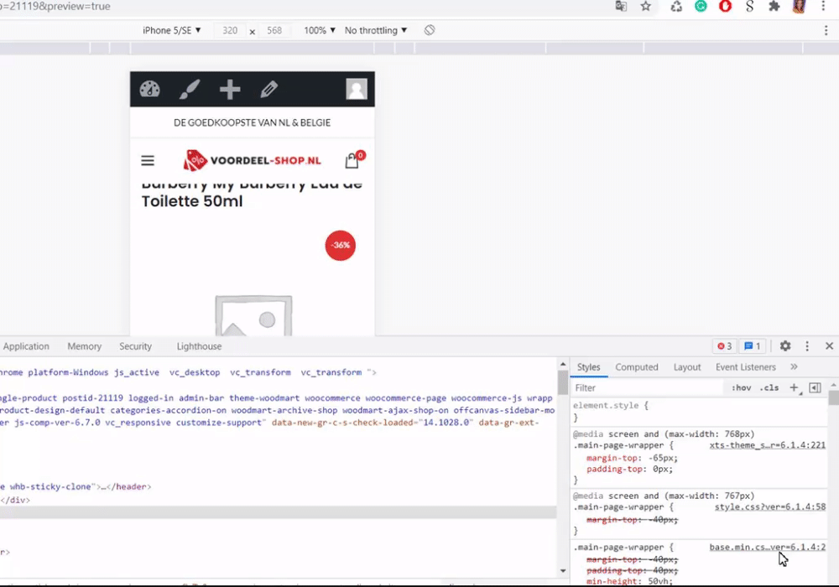
Task: Click the closing </div> tag line
Action: [15, 501]
